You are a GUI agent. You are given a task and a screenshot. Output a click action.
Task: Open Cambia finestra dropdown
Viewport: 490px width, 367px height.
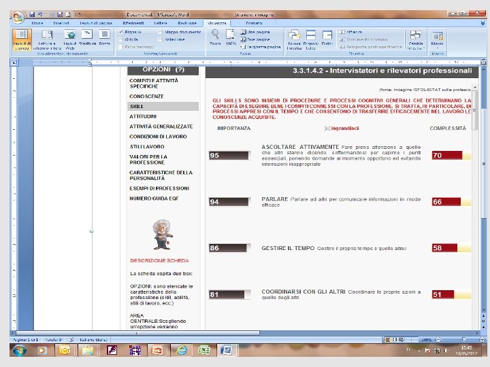tap(416, 39)
